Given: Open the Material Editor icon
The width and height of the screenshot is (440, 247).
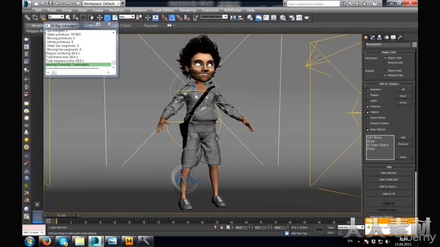Looking at the screenshot, I should 283,18.
